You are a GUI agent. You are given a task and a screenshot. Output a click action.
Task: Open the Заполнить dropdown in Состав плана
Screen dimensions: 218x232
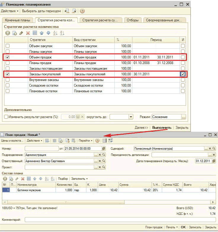(x=79, y=179)
